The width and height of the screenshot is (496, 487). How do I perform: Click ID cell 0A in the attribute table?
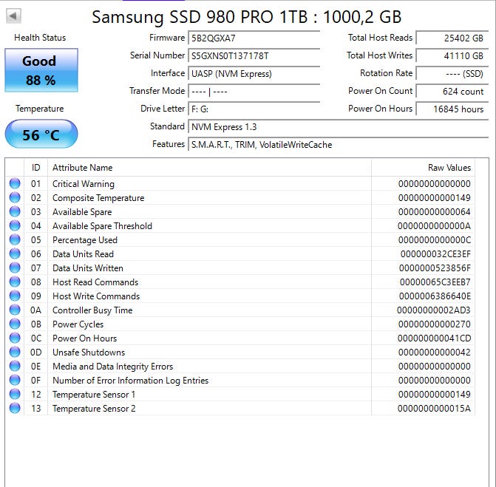[35, 310]
